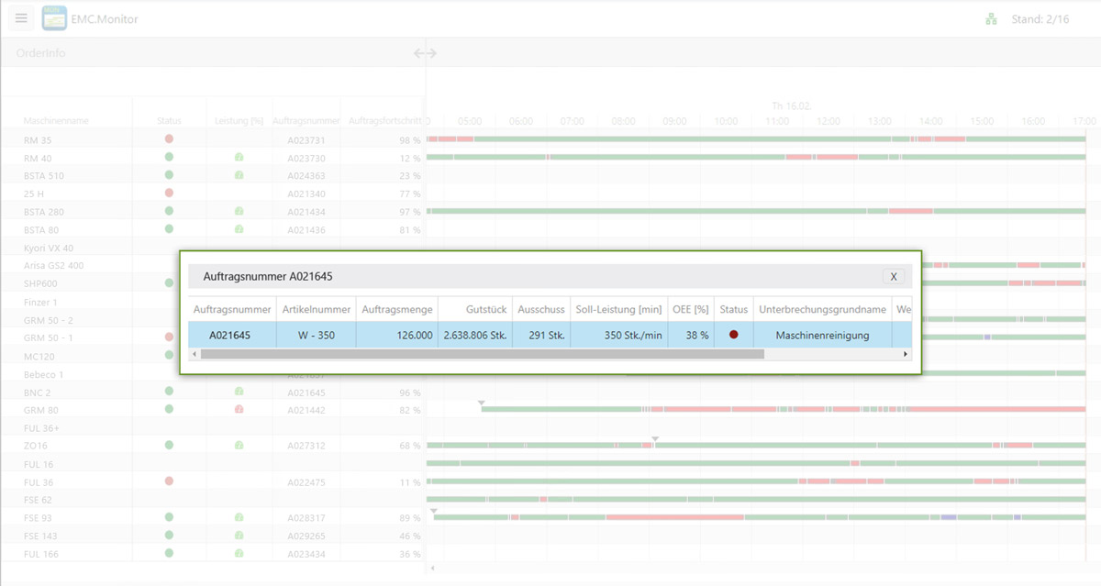Sort by the Artikelnummer column header
The image size is (1101, 586).
315,310
